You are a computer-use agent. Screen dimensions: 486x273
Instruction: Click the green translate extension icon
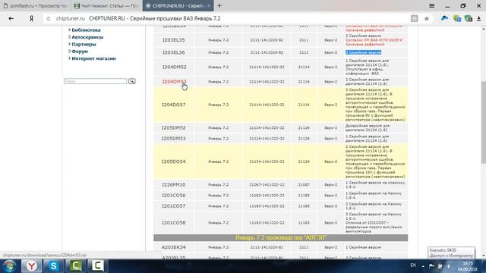[456, 18]
